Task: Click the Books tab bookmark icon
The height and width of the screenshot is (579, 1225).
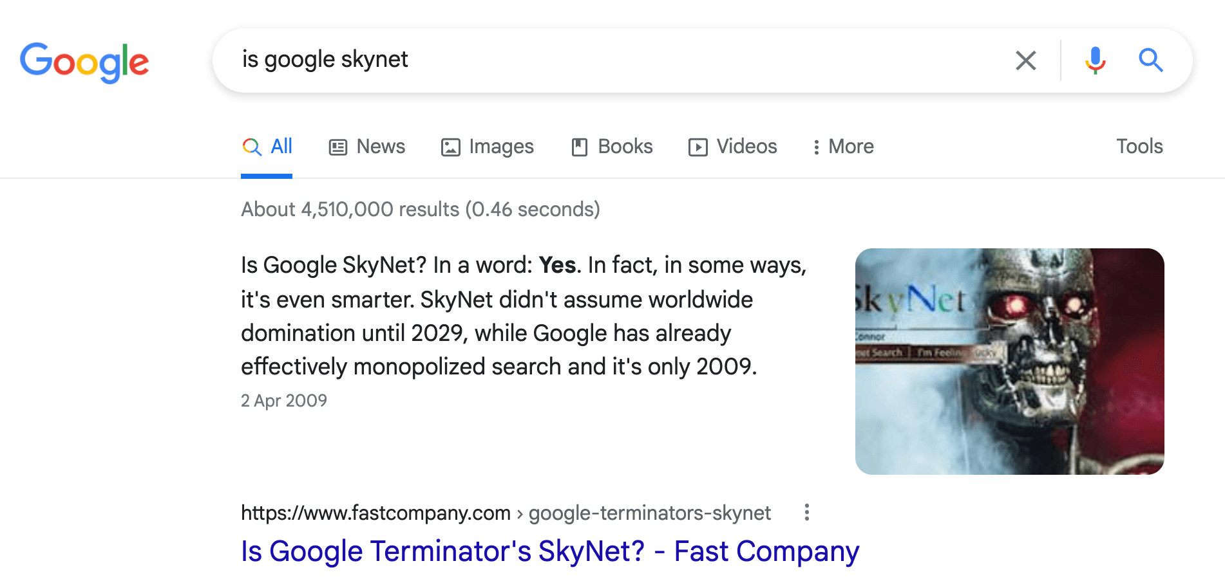Action: tap(580, 147)
